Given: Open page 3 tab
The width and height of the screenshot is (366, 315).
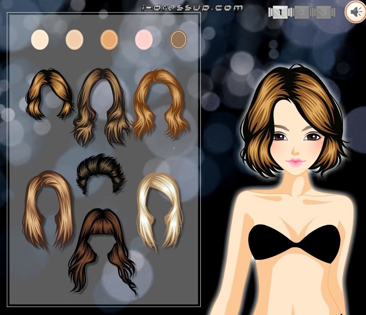Looking at the screenshot, I should (324, 13).
